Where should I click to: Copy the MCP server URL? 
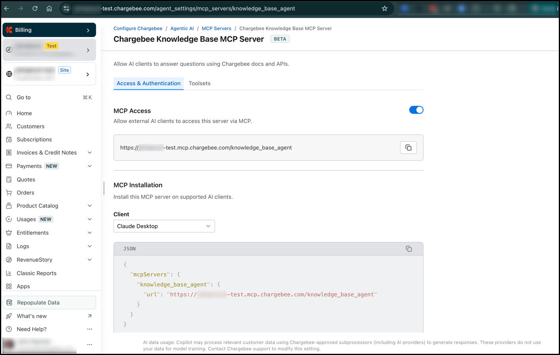[408, 148]
